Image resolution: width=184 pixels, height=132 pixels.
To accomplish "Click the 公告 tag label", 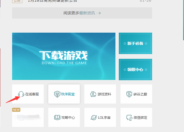I will [17, 1].
